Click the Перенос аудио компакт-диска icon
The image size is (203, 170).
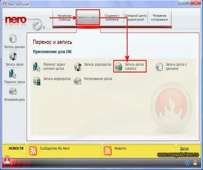[x=37, y=67]
